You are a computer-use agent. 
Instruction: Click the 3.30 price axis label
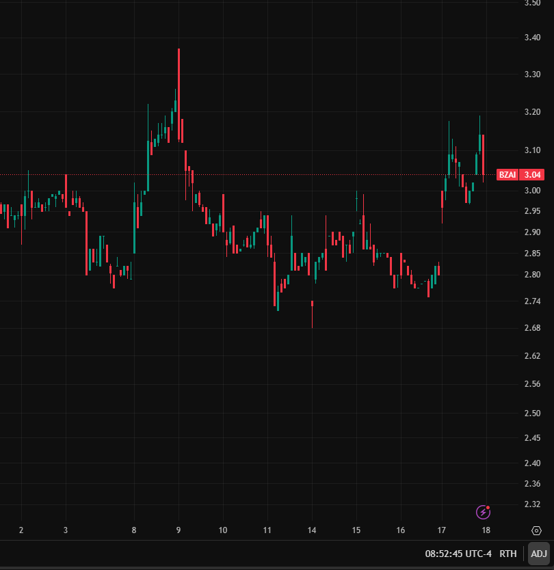coord(532,74)
